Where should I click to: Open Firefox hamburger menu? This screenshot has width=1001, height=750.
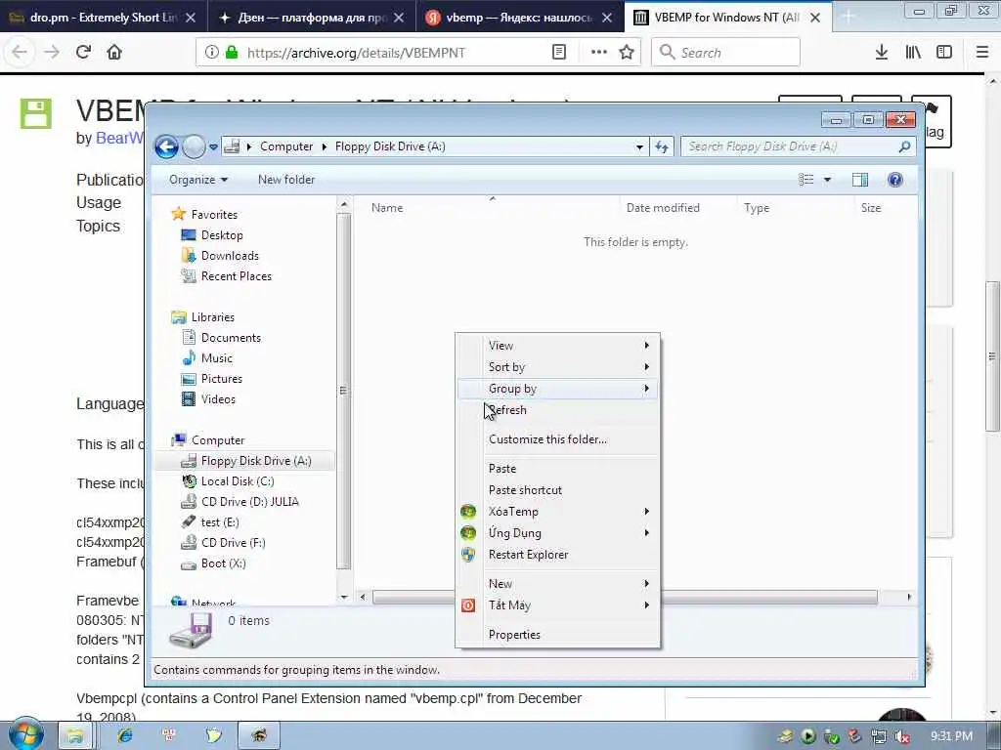[x=981, y=53]
